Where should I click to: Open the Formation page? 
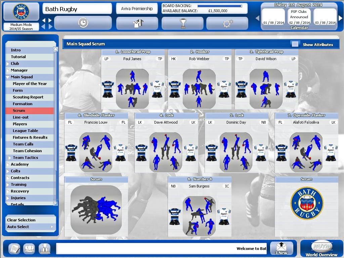click(30, 104)
